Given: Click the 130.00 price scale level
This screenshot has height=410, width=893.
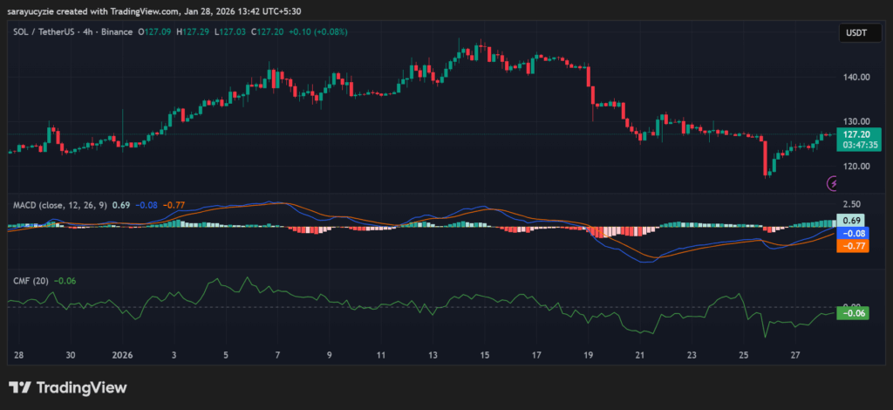Looking at the screenshot, I should pyautogui.click(x=856, y=121).
